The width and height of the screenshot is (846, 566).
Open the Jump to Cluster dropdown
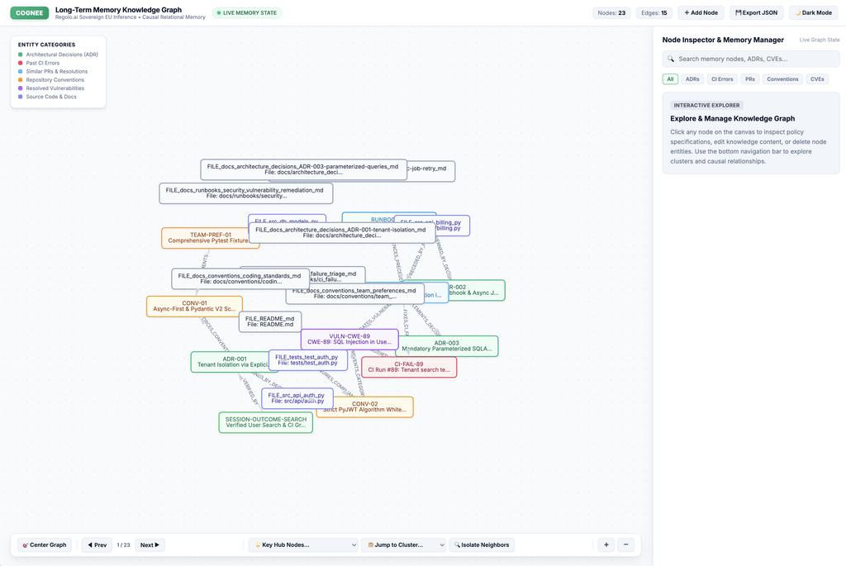403,545
